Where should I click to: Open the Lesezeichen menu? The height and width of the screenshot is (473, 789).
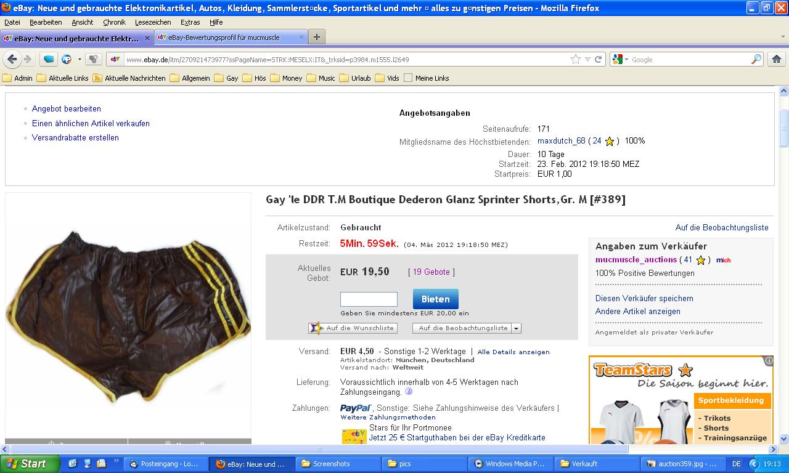point(153,22)
